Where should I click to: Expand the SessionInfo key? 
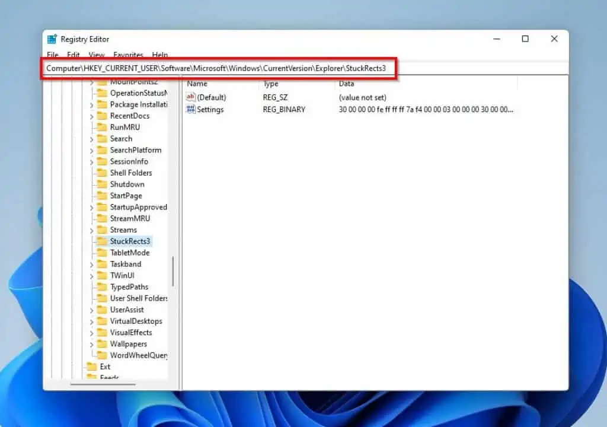(91, 162)
